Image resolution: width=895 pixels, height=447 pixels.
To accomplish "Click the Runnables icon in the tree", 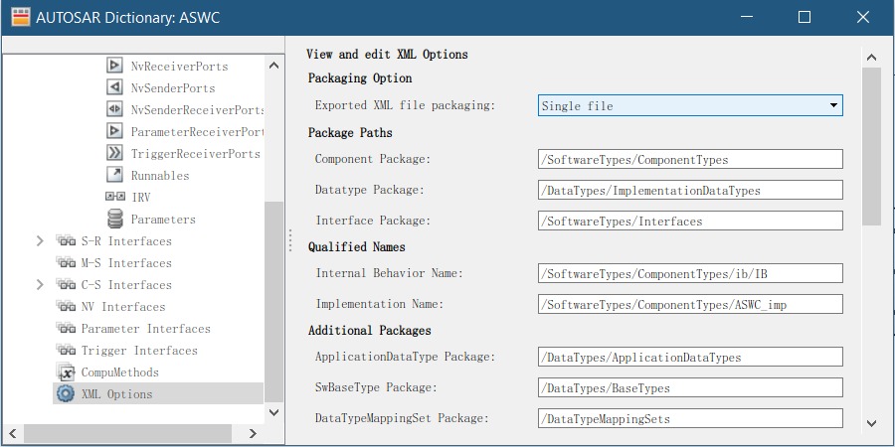I will coord(114,176).
